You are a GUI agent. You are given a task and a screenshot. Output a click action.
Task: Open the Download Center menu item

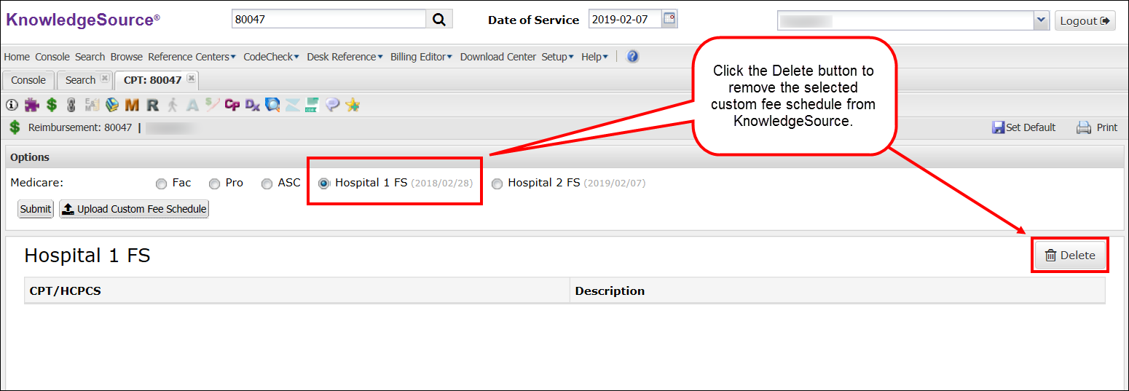coord(497,57)
